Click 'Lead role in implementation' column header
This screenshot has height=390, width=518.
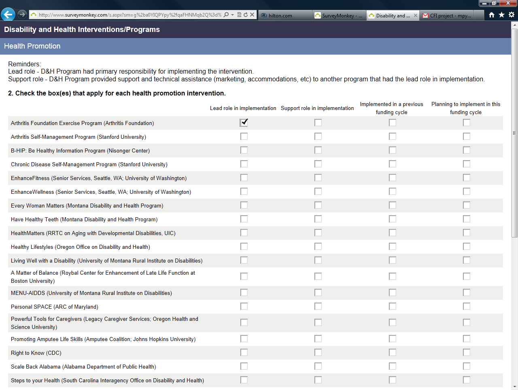pos(243,108)
